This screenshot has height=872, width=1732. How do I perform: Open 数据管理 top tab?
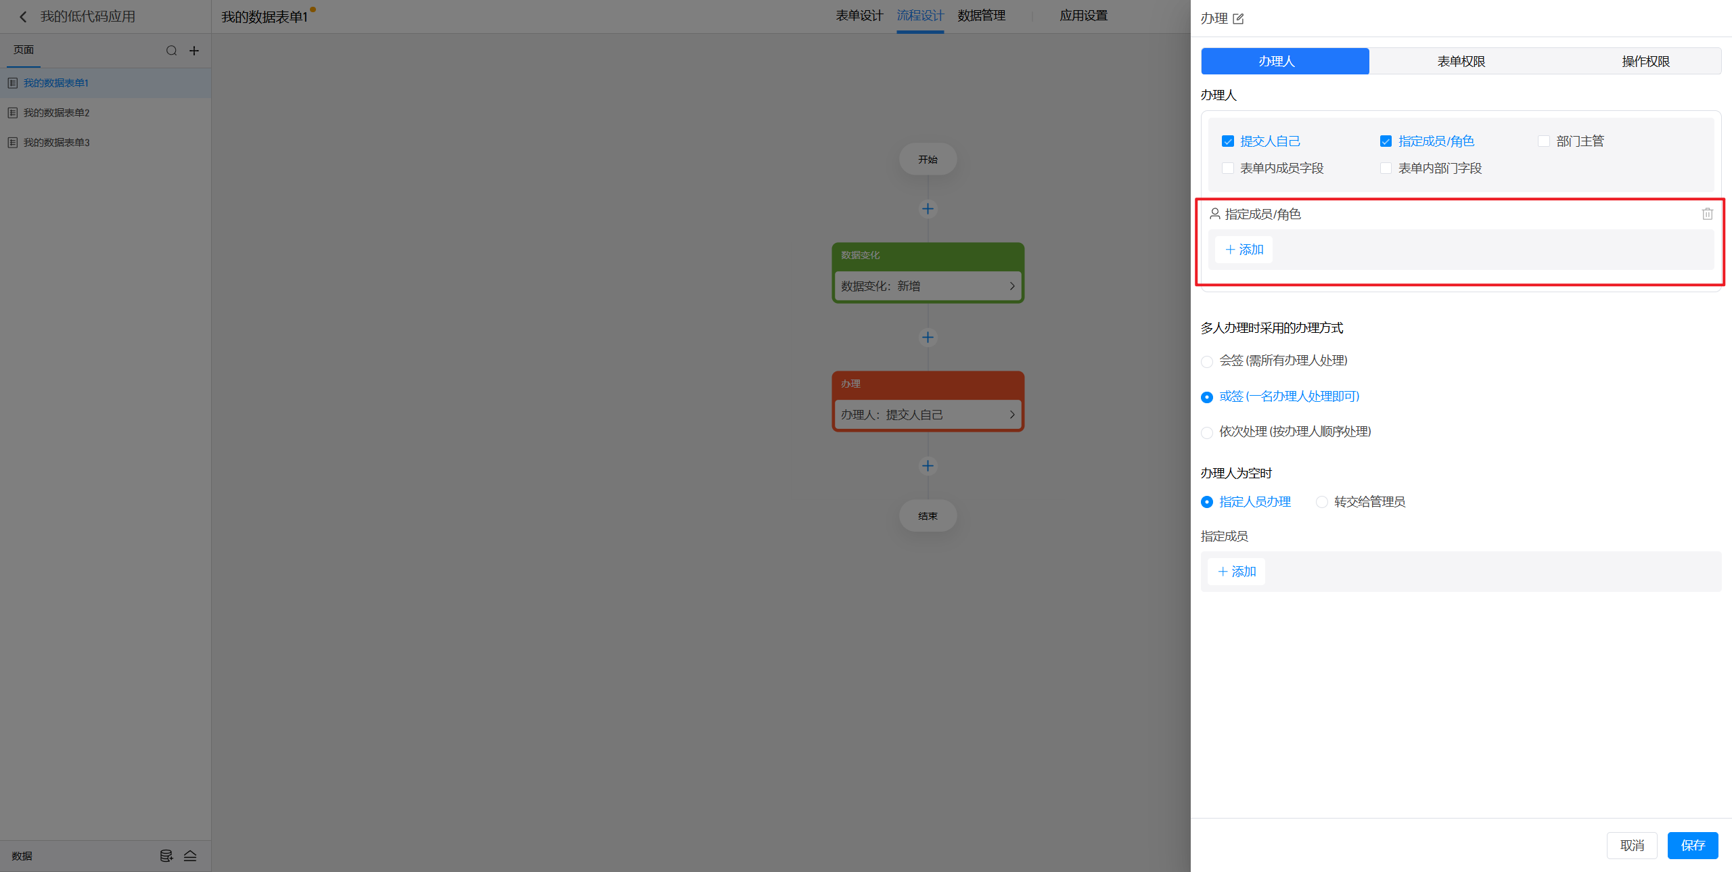(981, 16)
